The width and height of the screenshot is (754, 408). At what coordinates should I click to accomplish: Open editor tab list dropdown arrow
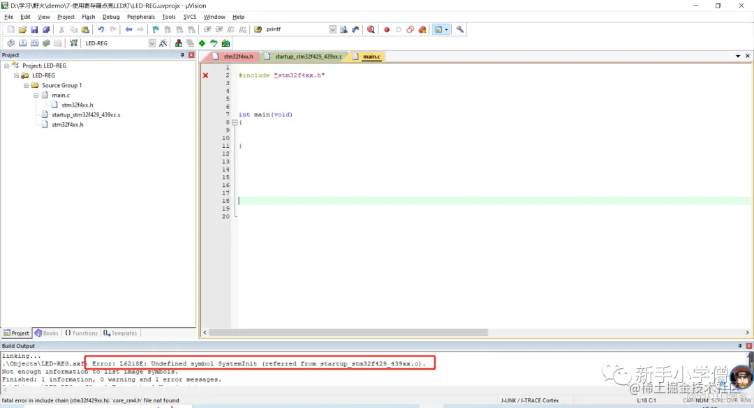tap(738, 56)
